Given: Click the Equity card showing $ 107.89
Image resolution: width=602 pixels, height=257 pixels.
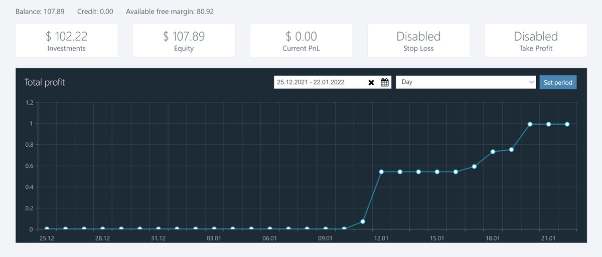Looking at the screenshot, I should click(x=184, y=41).
